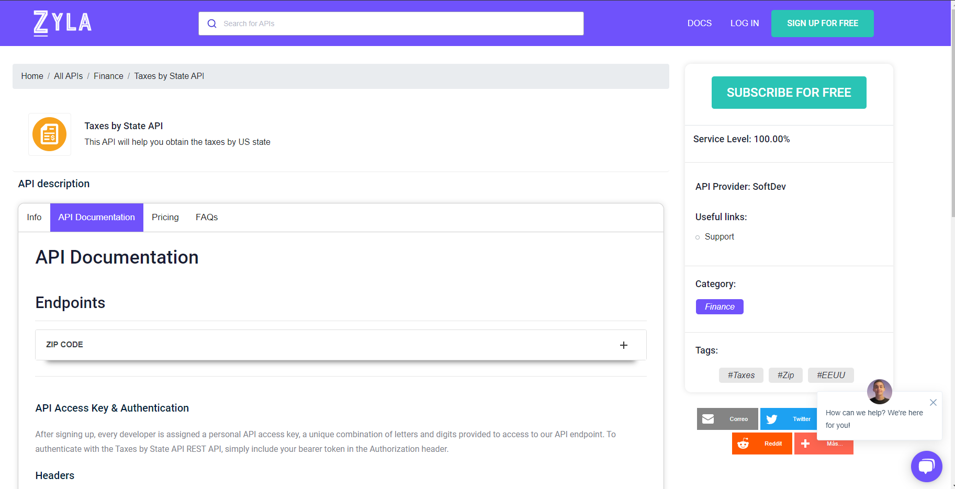This screenshot has height=489, width=955.
Task: Click SUBSCRIBE FOR FREE
Action: point(789,93)
